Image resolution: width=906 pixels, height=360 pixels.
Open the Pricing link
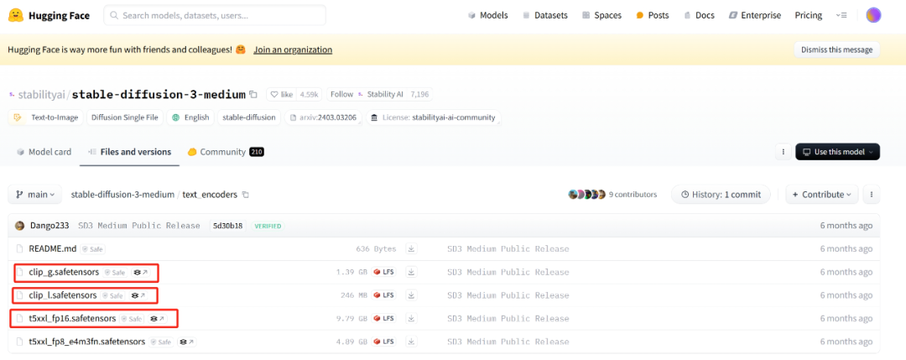pos(809,16)
